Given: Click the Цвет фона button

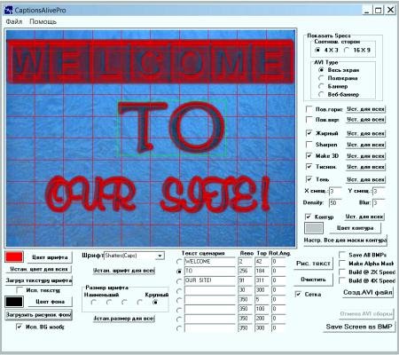Looking at the screenshot, I should tap(50, 302).
